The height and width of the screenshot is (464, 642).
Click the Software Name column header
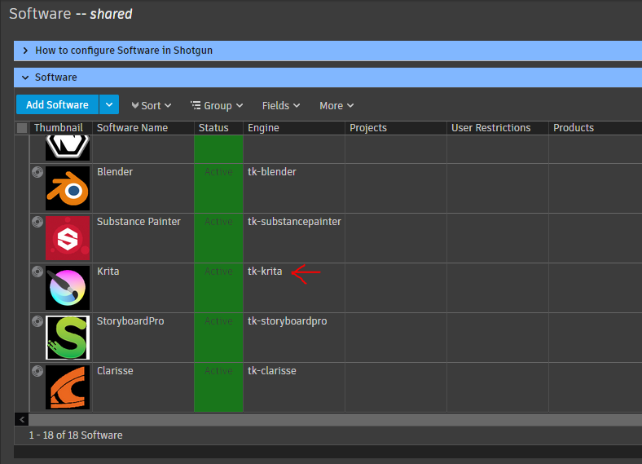(143, 128)
